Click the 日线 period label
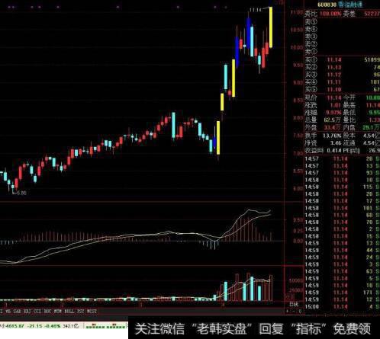 (x=294, y=304)
